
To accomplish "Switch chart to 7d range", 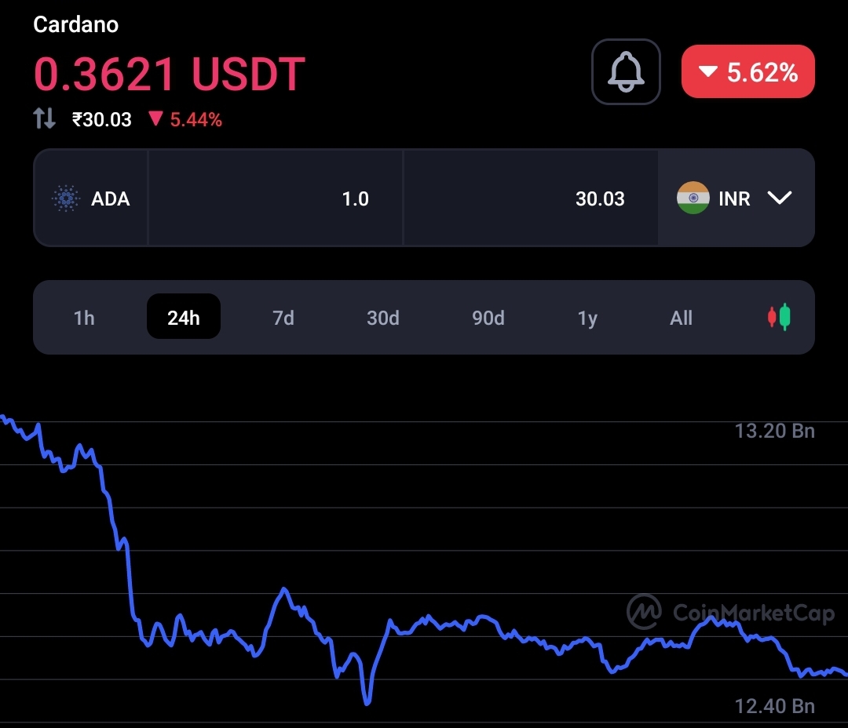I will coord(283,318).
